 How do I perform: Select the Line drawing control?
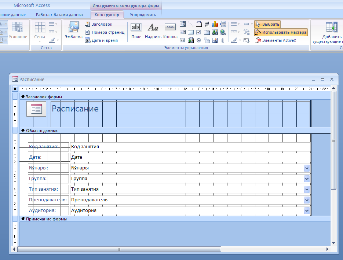[x=191, y=25]
